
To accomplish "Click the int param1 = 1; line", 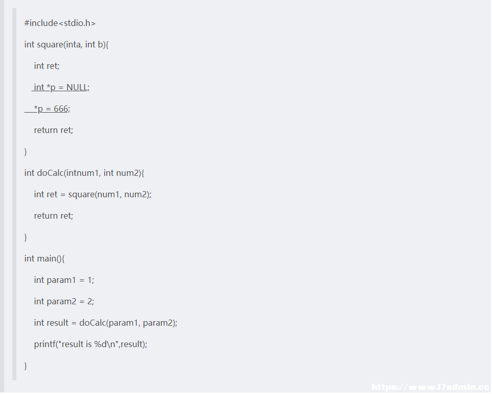I will click(x=64, y=280).
